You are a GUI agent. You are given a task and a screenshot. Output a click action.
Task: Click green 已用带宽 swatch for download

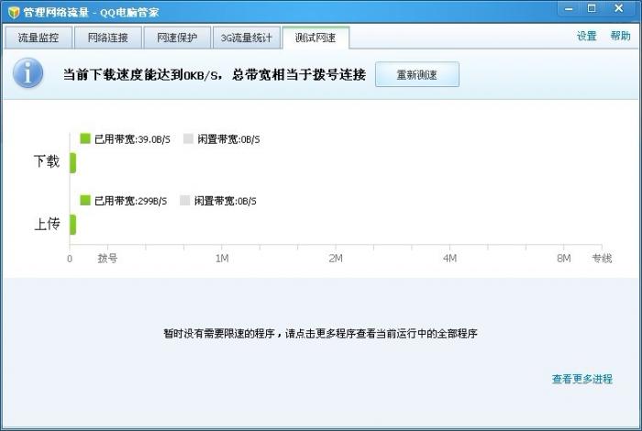[85, 138]
